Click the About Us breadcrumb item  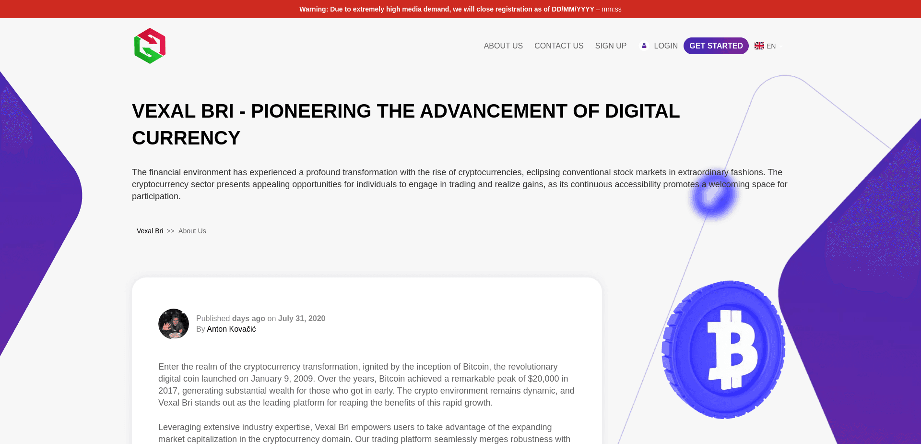[192, 231]
